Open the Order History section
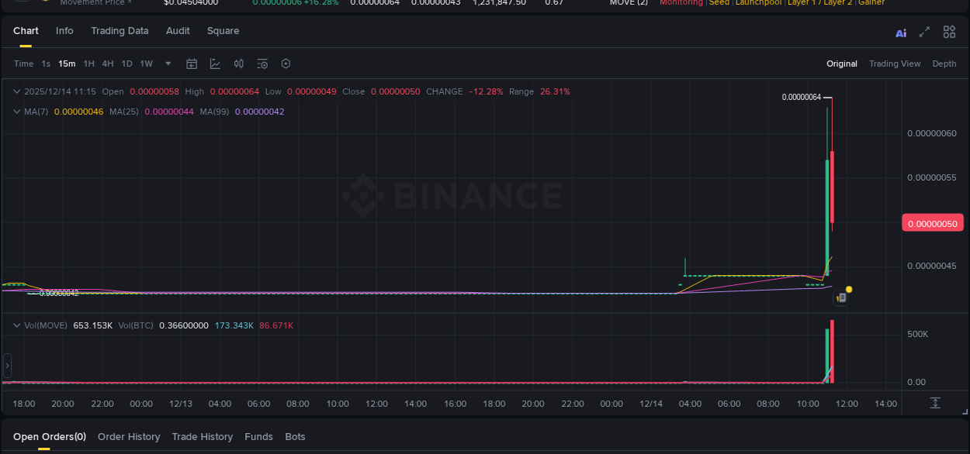Viewport: 970px width, 454px height. pyautogui.click(x=129, y=436)
